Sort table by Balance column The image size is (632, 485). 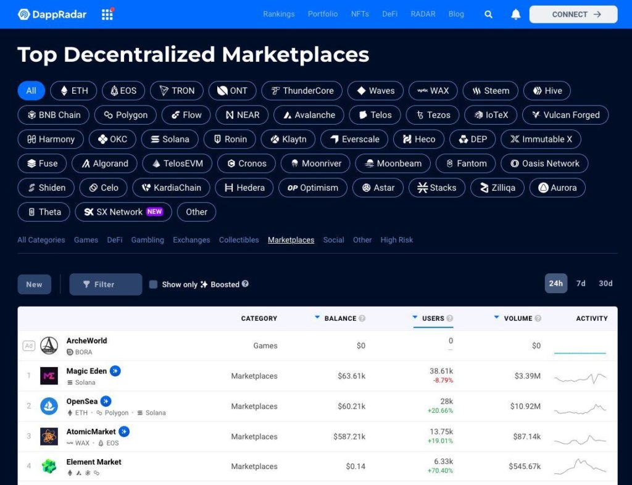(340, 318)
